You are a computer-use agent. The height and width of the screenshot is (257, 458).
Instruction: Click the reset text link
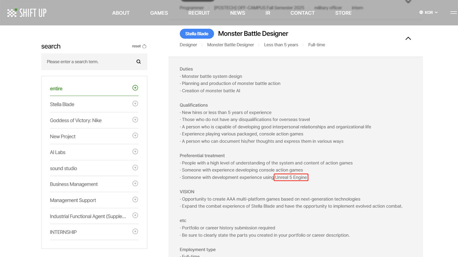136,46
